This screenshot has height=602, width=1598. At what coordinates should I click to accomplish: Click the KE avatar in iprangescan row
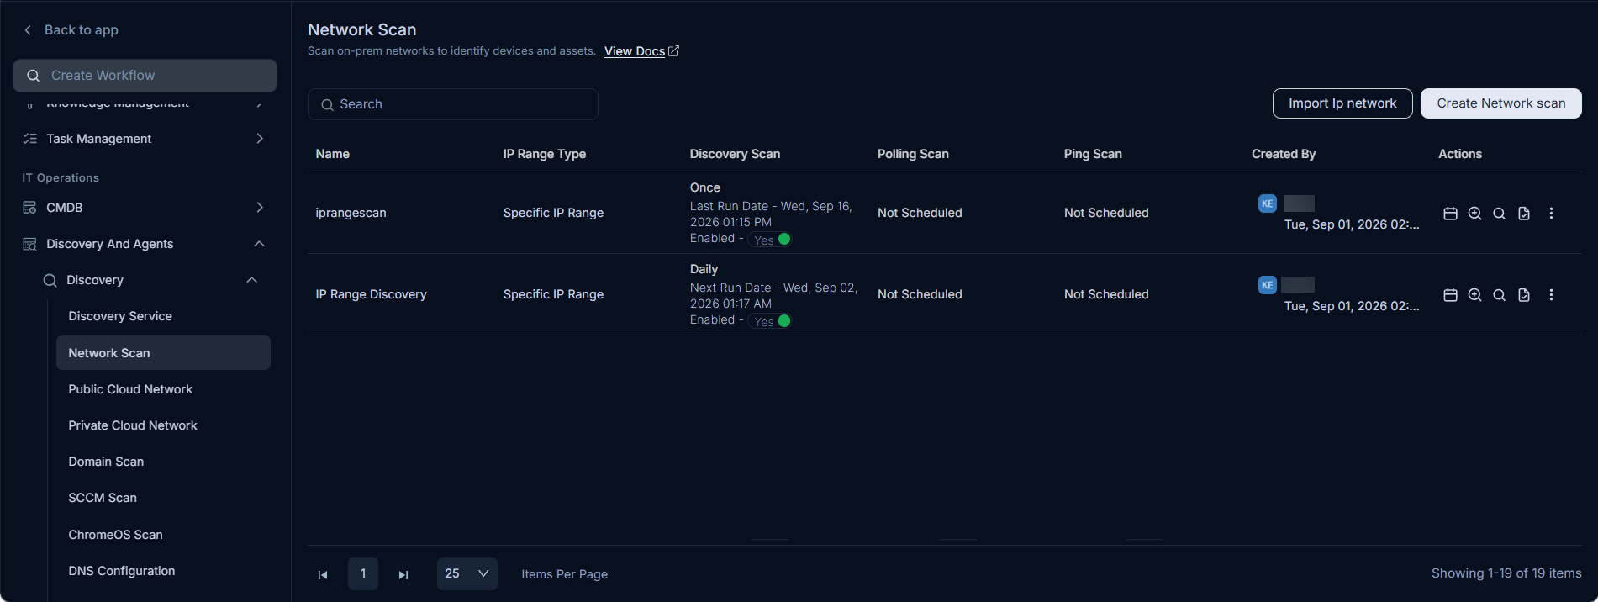point(1268,203)
